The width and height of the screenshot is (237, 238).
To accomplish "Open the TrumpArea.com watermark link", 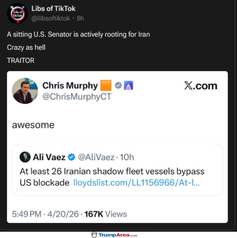I will (118, 235).
